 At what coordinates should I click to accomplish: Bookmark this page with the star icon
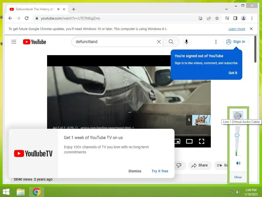[x=217, y=18]
